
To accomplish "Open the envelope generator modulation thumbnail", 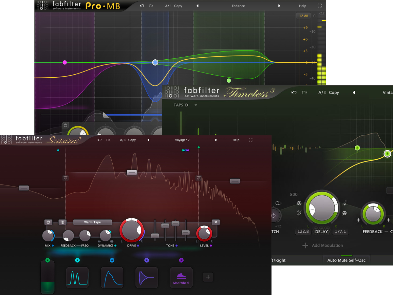I will coord(112,277).
